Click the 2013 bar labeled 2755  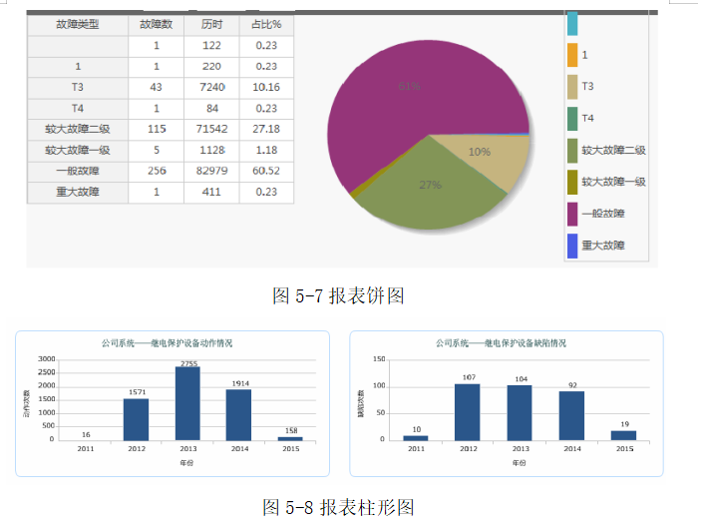point(188,403)
